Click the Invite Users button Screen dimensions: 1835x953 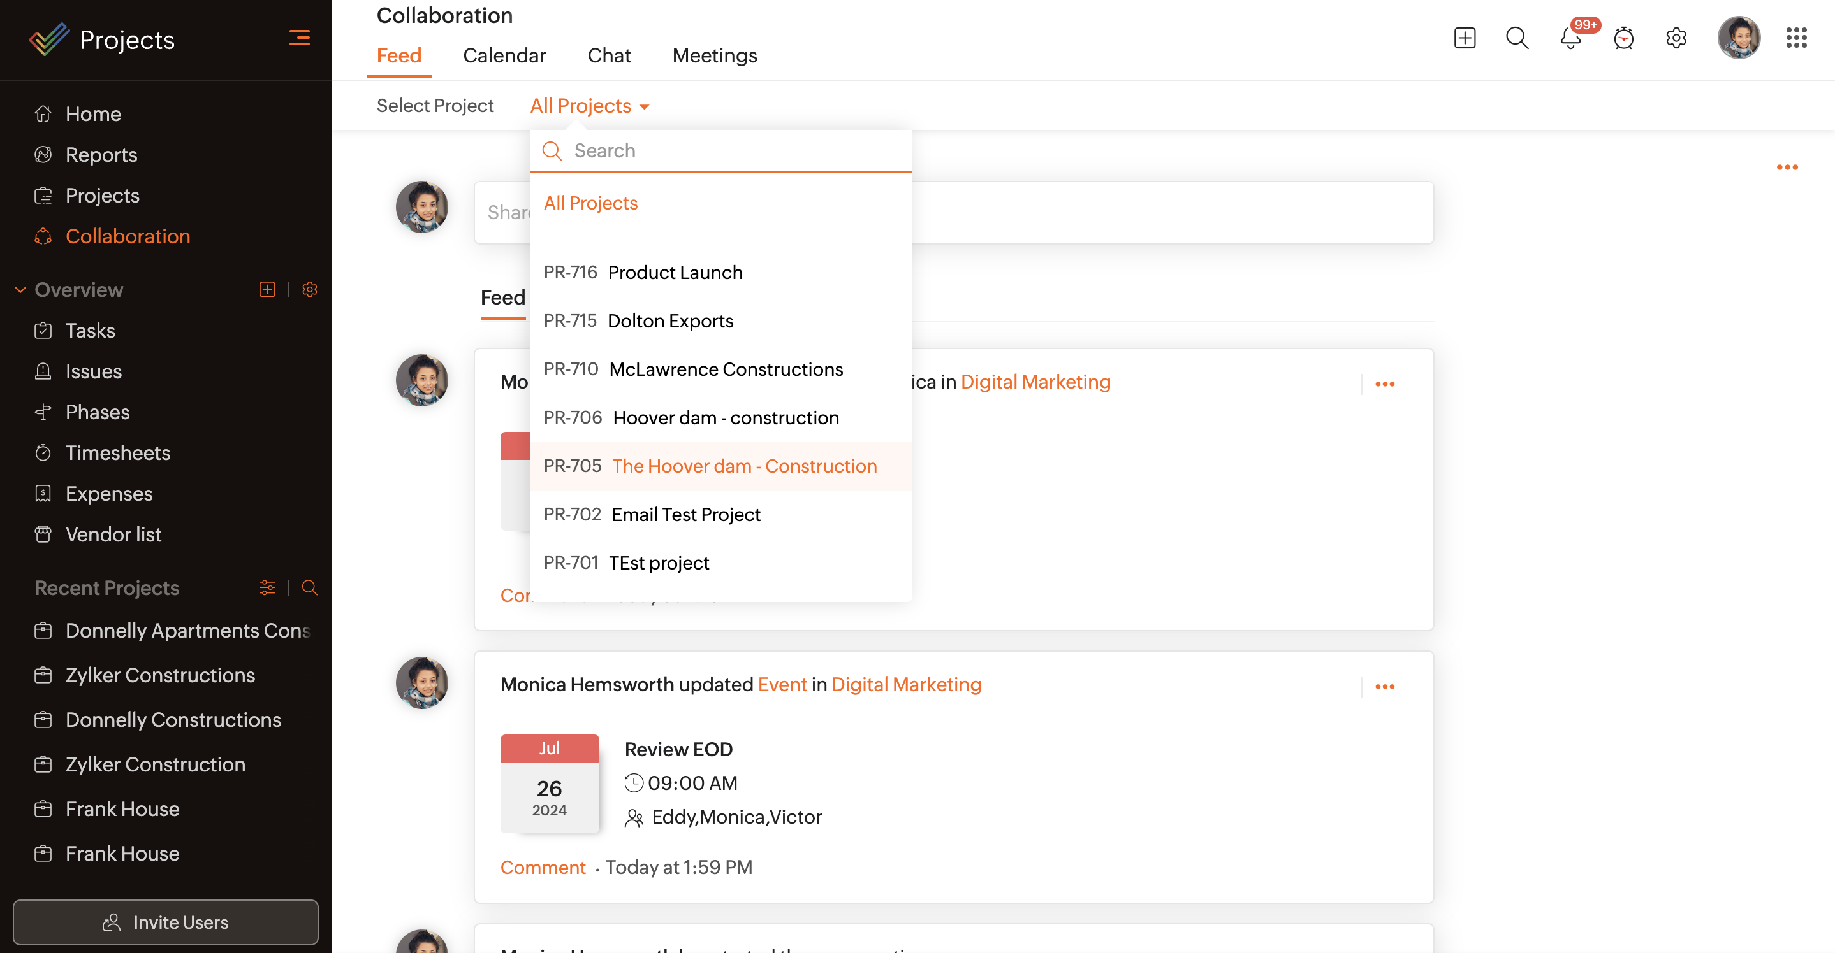165,922
